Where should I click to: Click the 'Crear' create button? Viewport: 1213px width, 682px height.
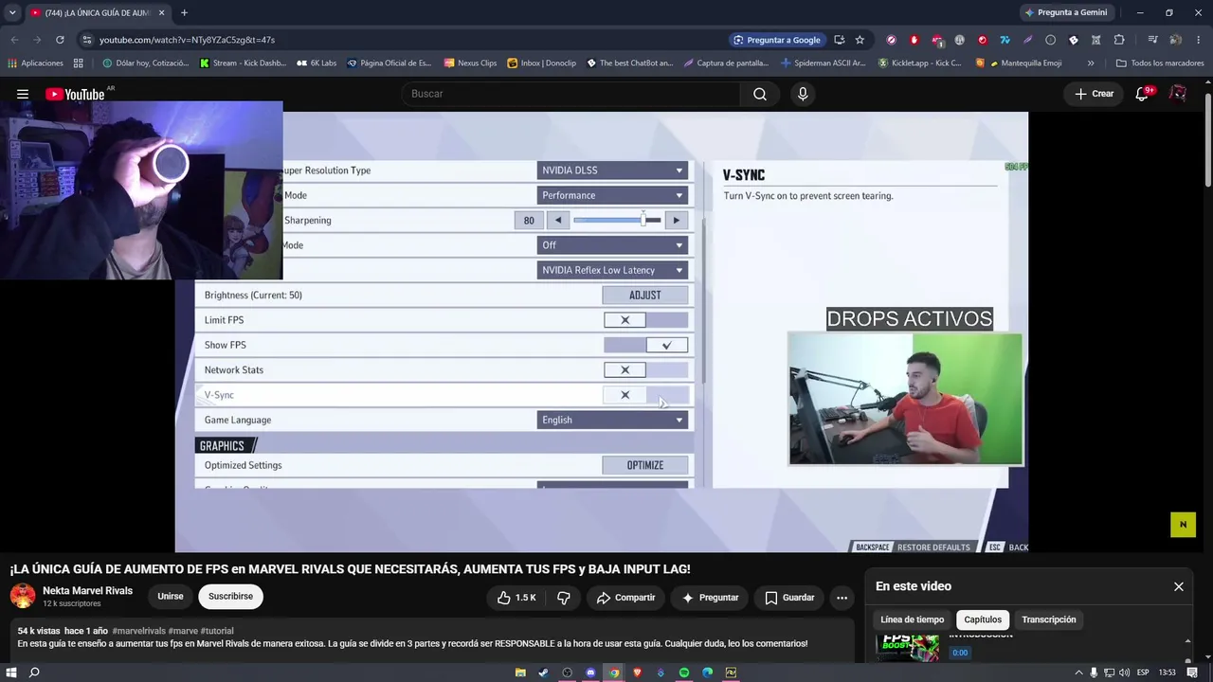[x=1094, y=94]
